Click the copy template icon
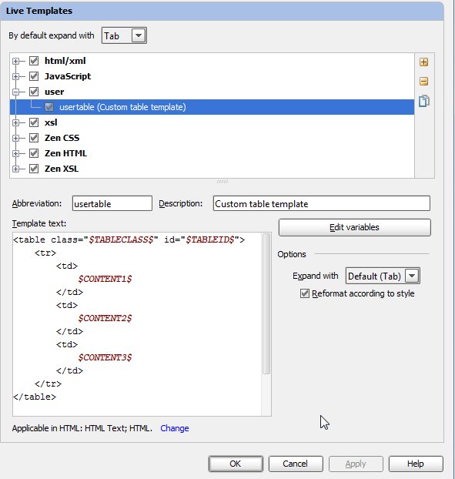Screen dimensions: 455x479 tap(423, 101)
